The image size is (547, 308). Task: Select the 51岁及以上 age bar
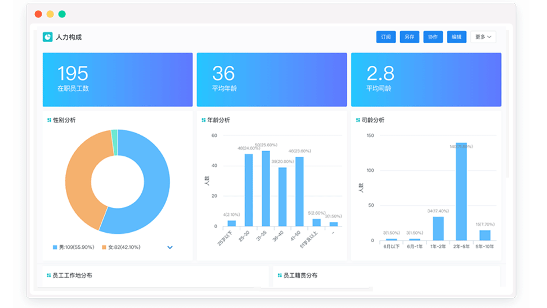316,223
